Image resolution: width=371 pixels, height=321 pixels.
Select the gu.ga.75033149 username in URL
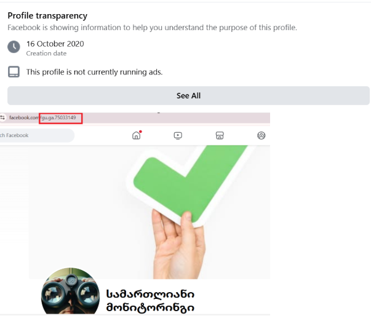coord(58,117)
